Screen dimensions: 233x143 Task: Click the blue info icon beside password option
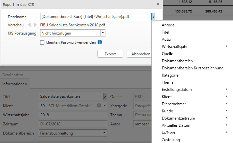100,42
